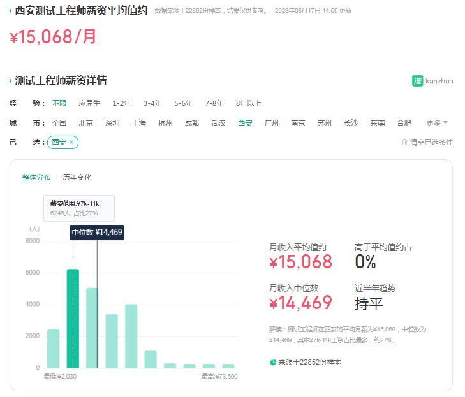The height and width of the screenshot is (397, 465).
Task: Filter by 1-2年 experience
Action: click(122, 103)
